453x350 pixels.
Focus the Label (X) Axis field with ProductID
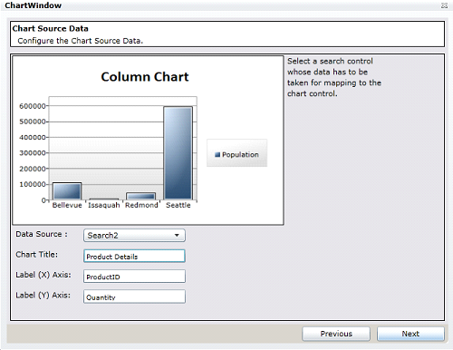tap(134, 277)
